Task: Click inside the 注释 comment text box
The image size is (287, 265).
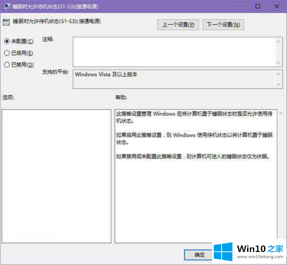Action: (174, 52)
